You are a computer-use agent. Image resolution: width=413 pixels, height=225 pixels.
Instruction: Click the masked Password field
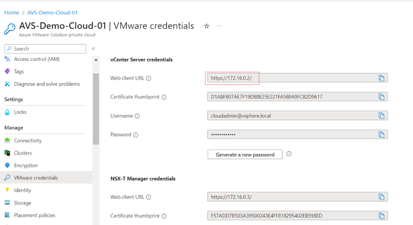click(297, 134)
